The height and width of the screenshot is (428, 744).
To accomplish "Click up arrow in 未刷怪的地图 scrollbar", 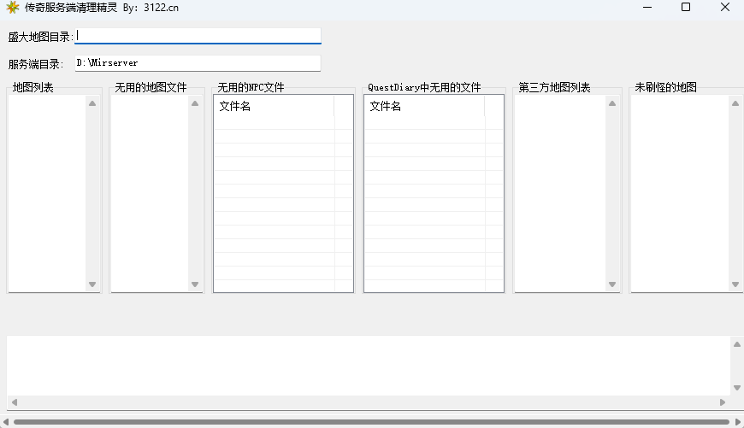I will (x=735, y=103).
